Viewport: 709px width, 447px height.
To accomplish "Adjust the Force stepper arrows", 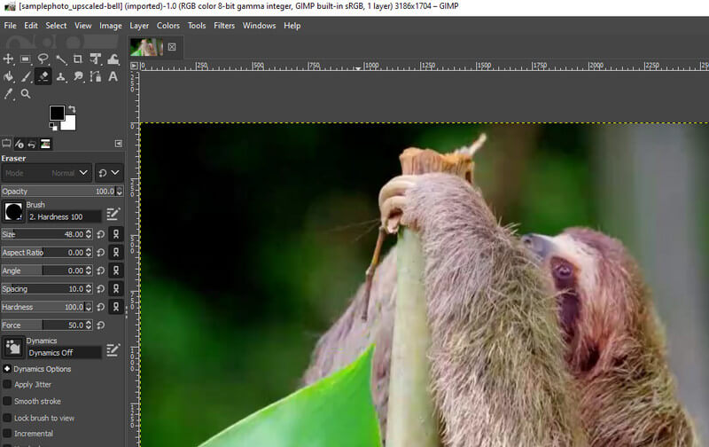I will click(89, 325).
